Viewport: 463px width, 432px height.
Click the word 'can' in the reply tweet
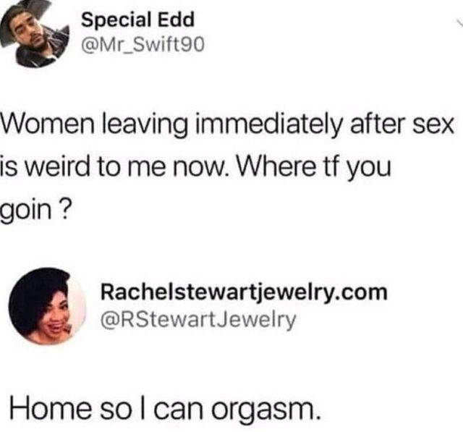[x=179, y=410]
